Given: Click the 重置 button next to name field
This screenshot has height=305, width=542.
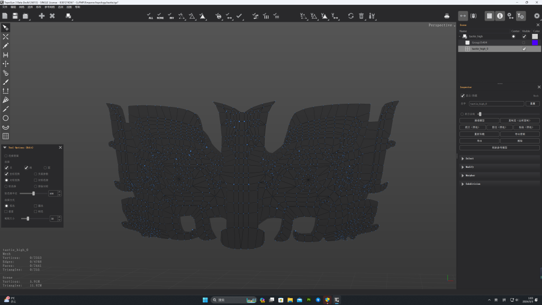Looking at the screenshot, I should click(532, 104).
